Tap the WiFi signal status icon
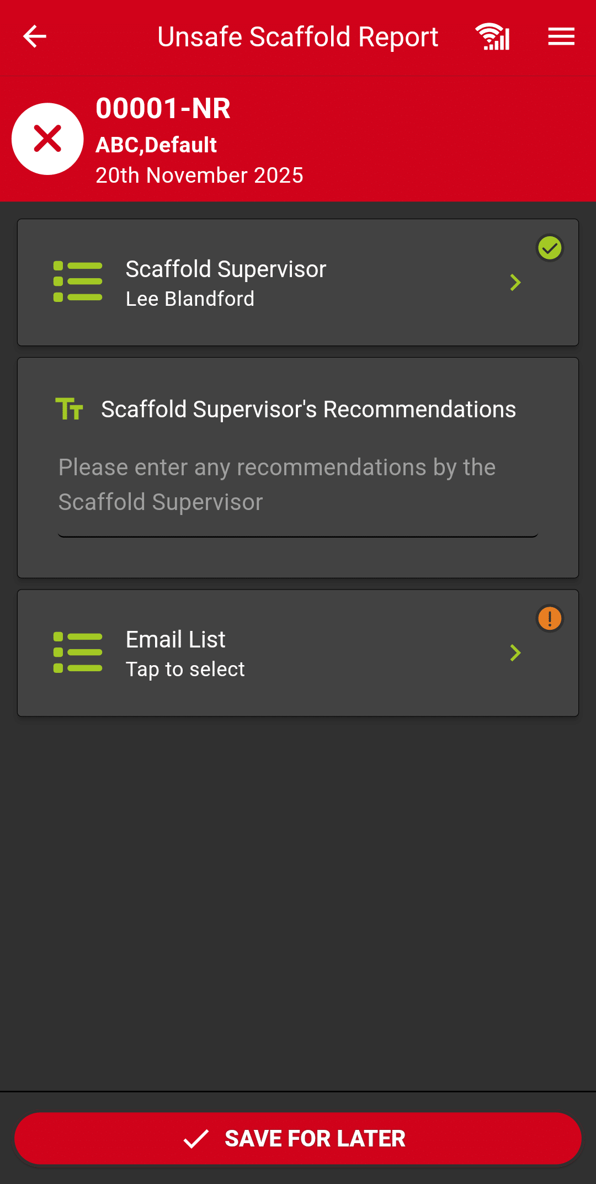Screen dimensions: 596x1184 tap(493, 37)
